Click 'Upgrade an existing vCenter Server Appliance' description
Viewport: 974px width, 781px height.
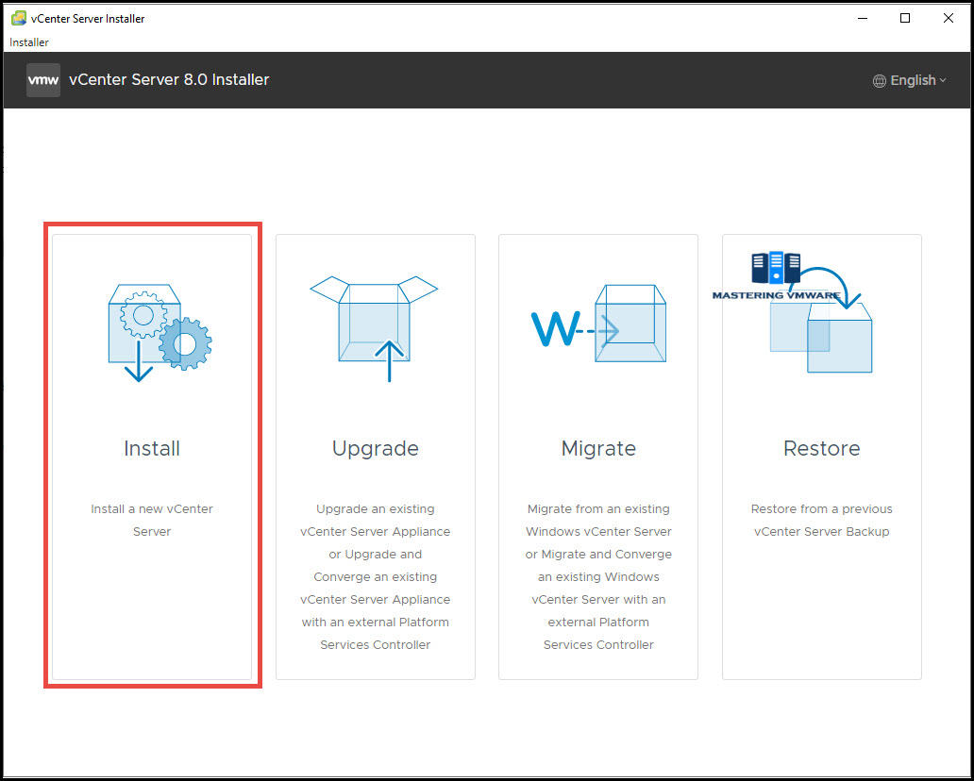coord(376,576)
